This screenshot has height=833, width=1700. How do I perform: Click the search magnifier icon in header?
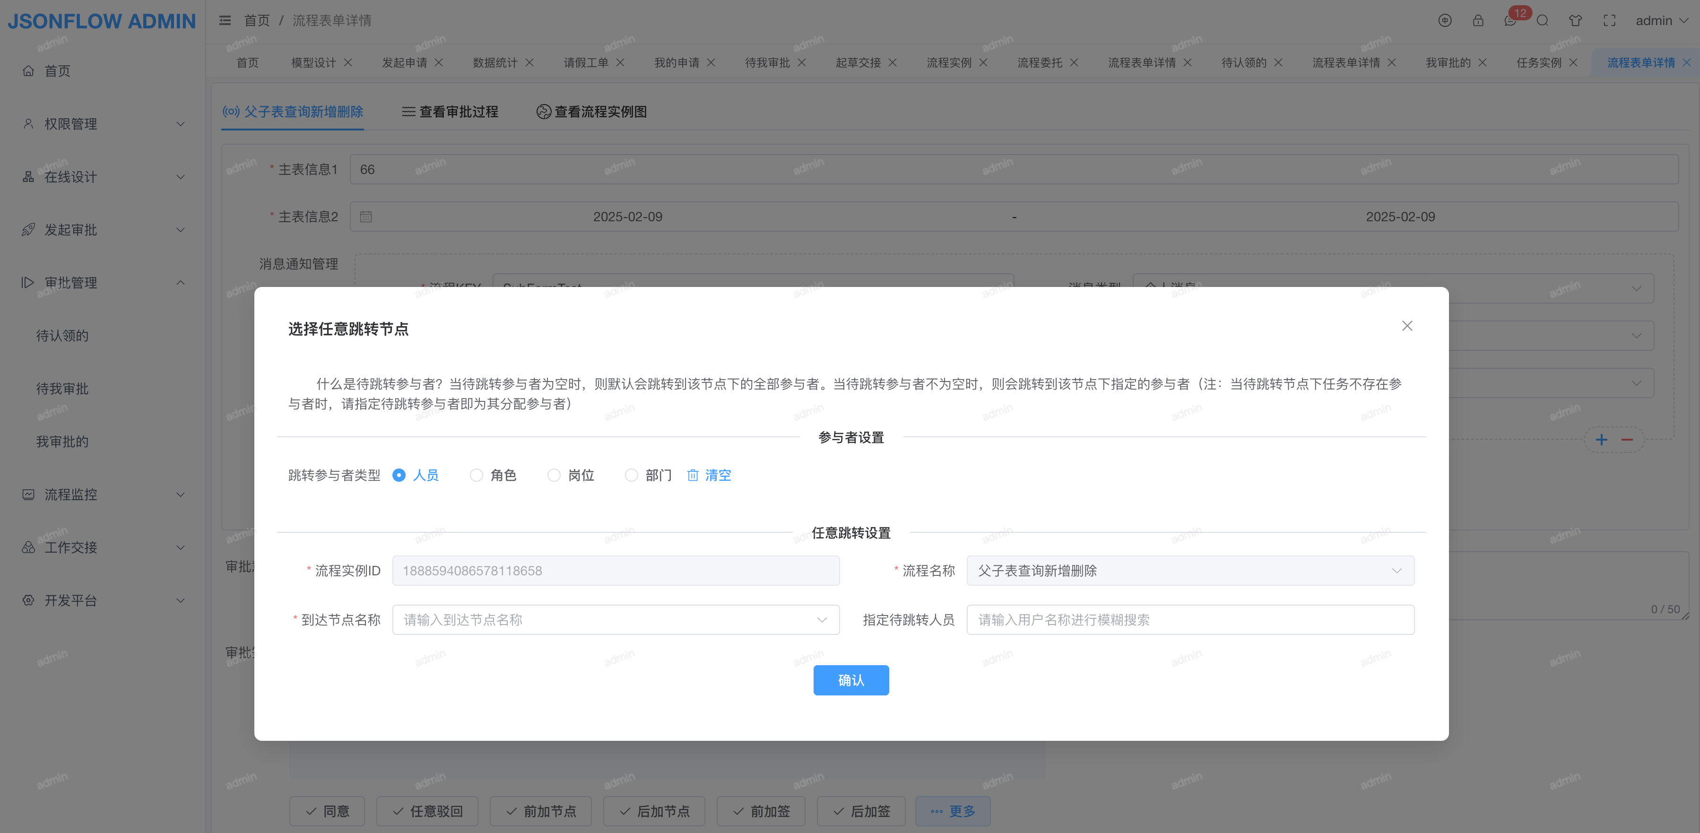coord(1542,20)
